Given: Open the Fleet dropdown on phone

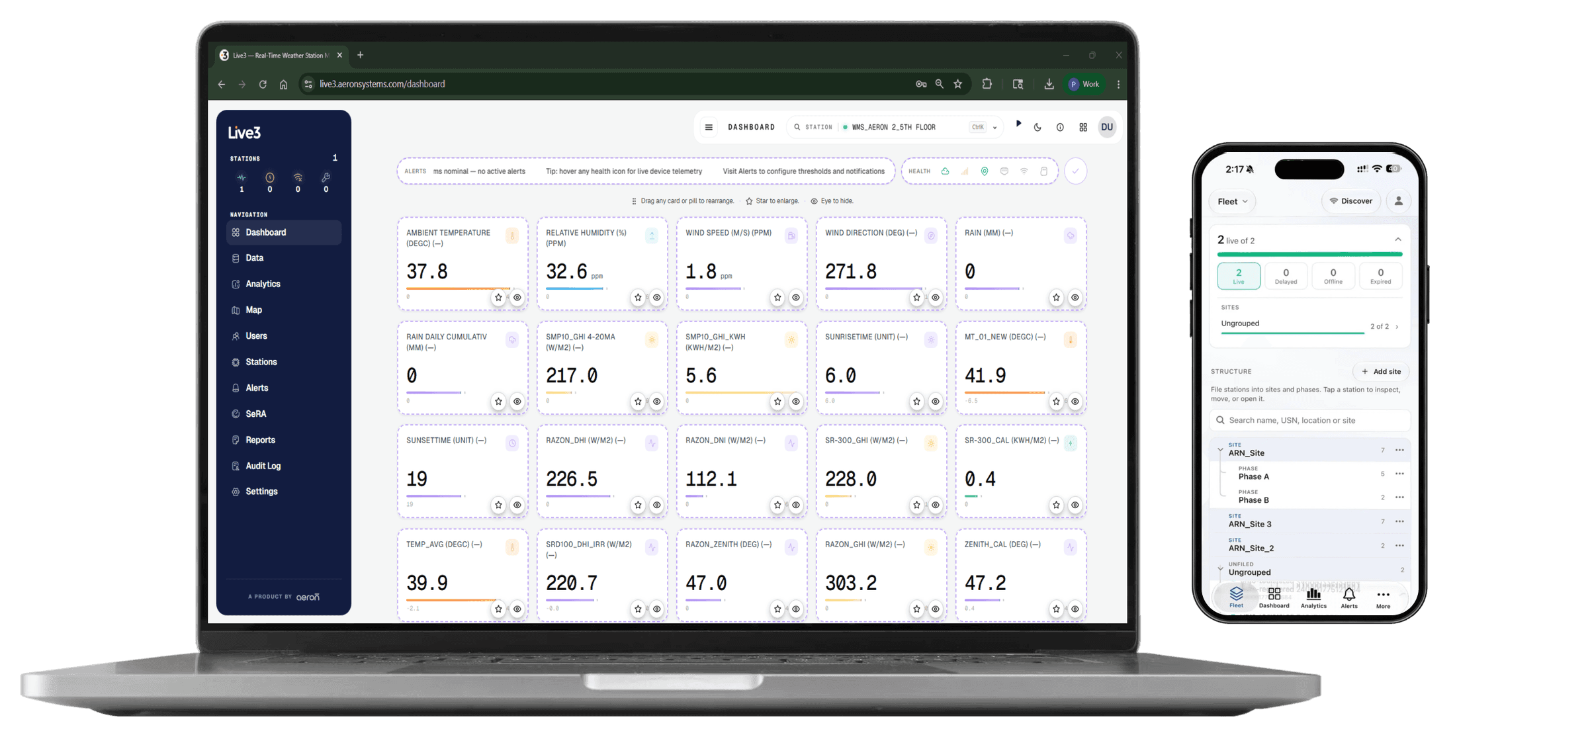Looking at the screenshot, I should (1232, 201).
